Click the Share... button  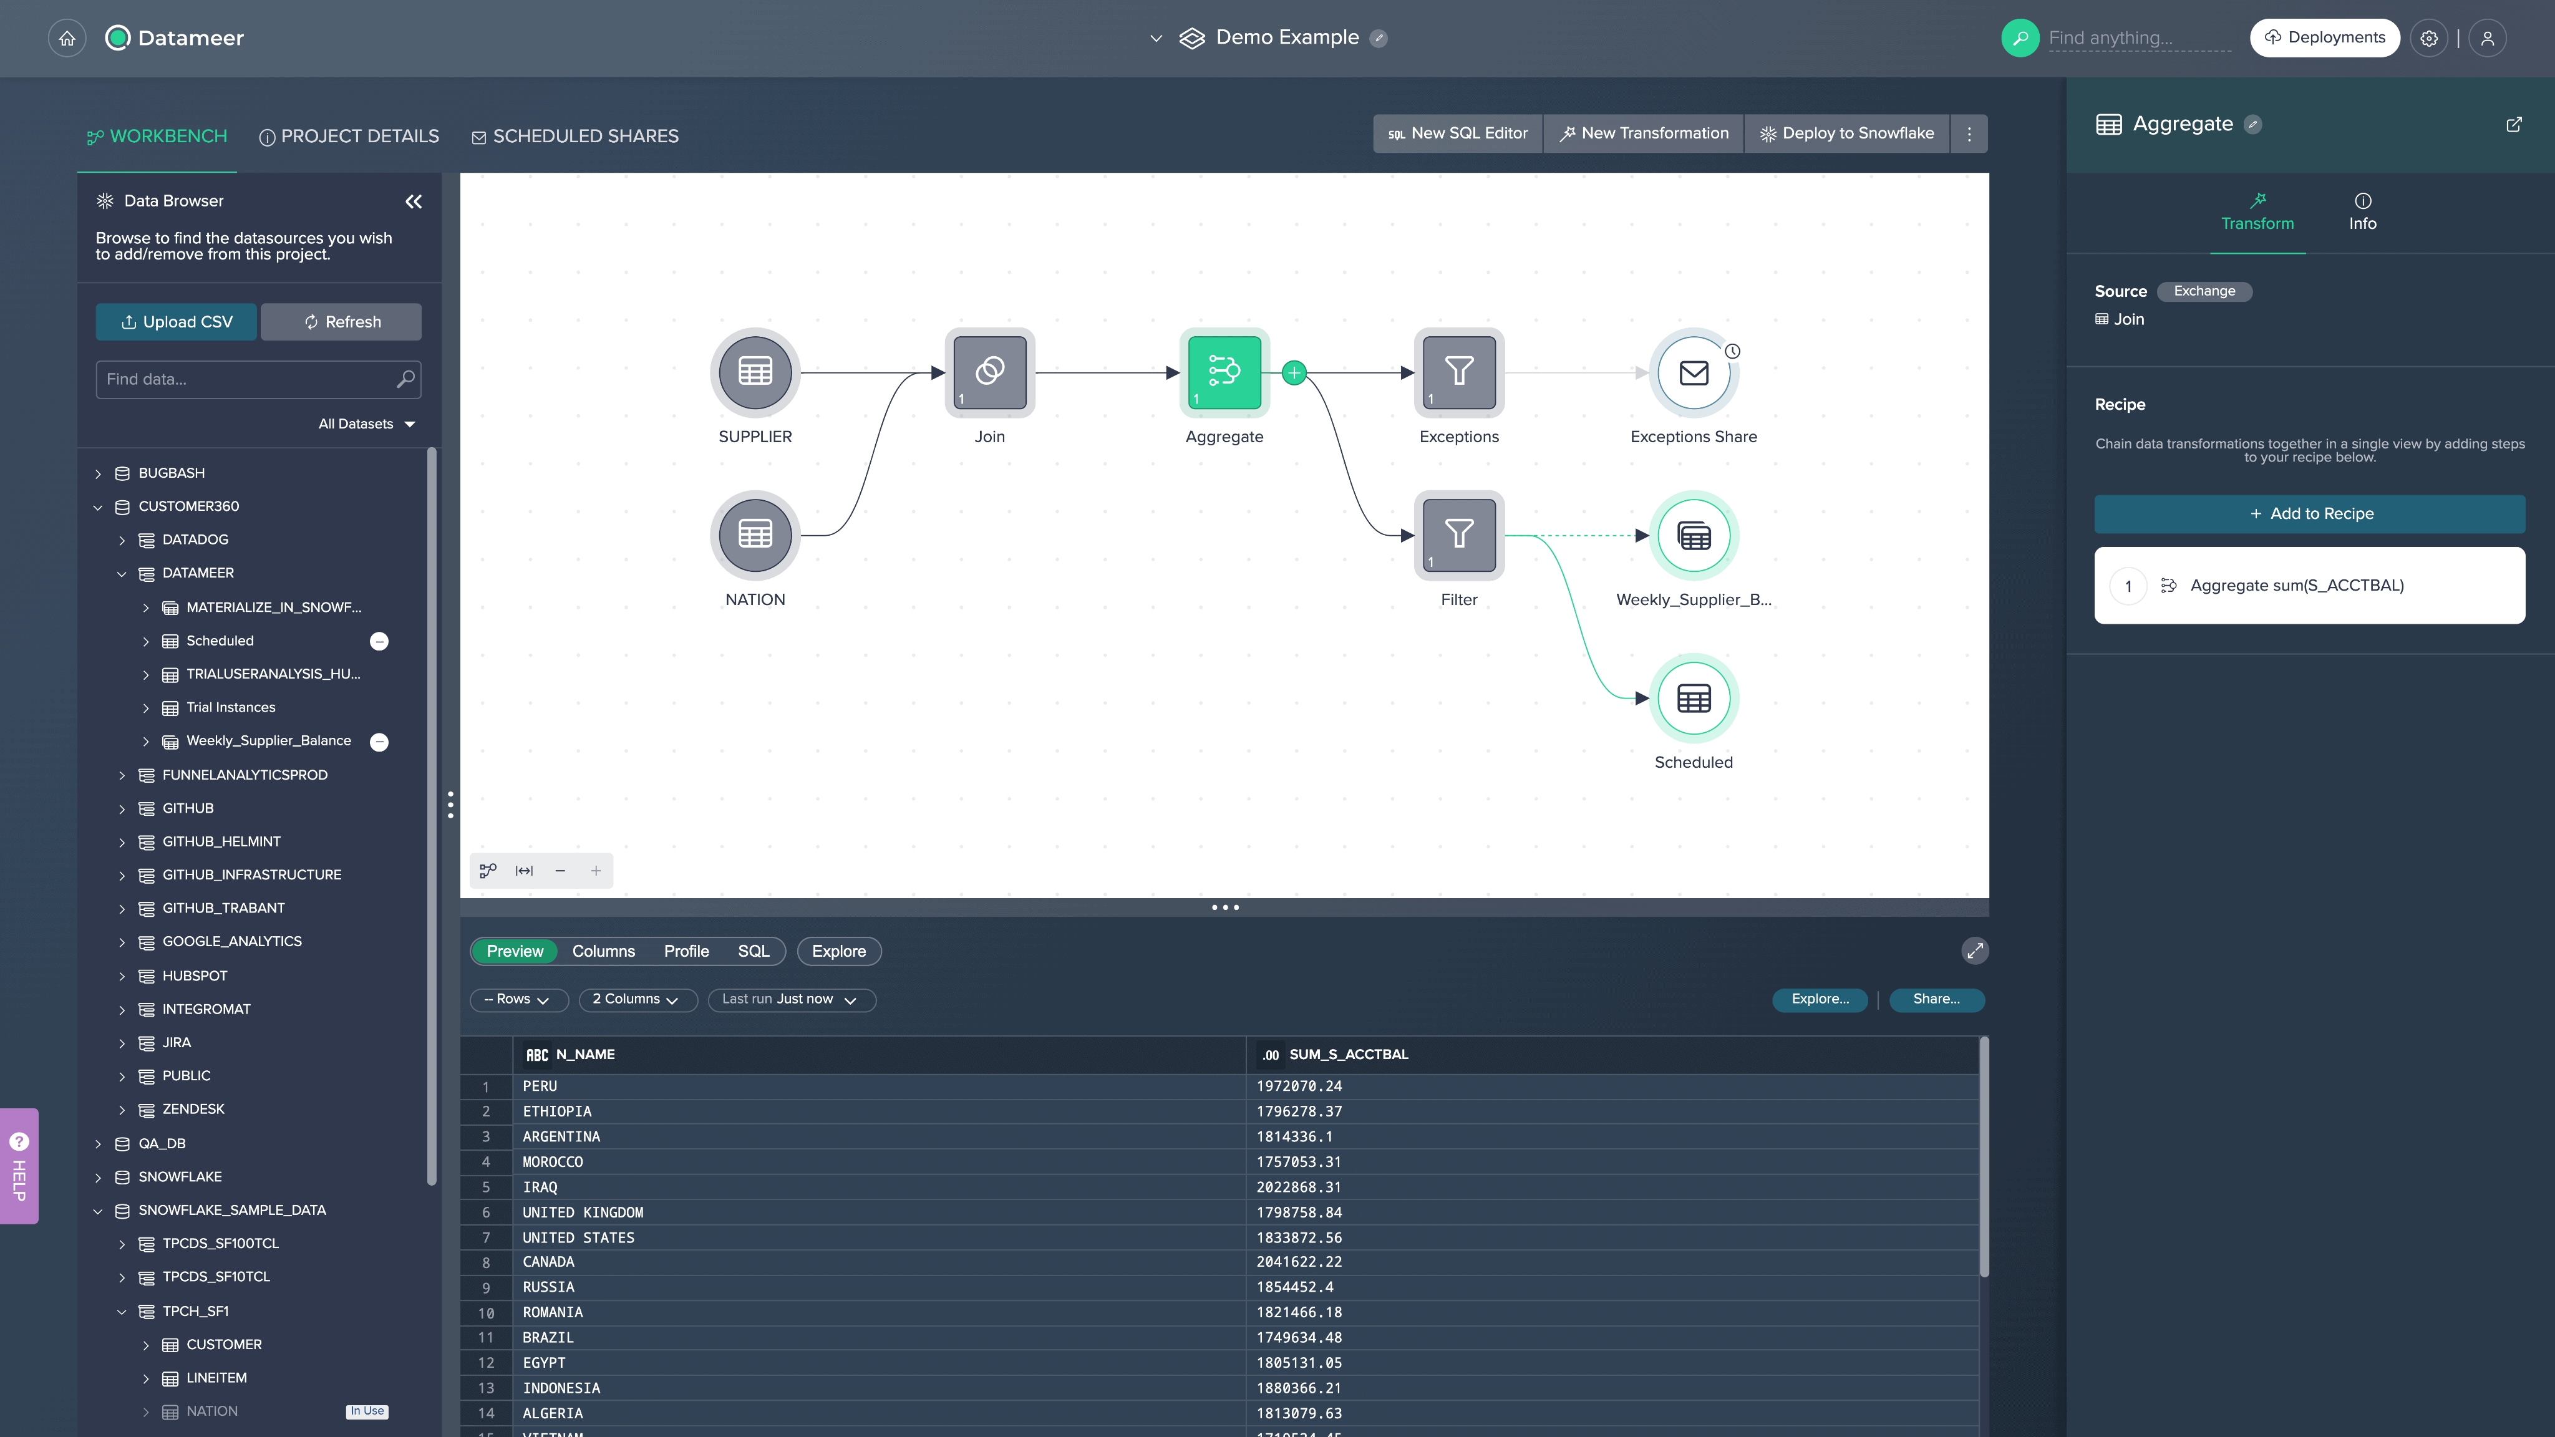click(1936, 1000)
